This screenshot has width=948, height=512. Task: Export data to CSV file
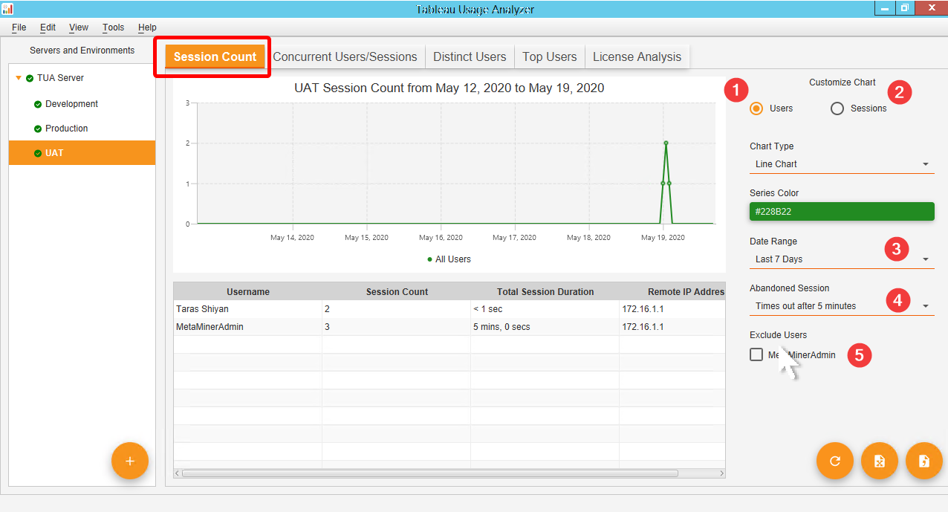[924, 461]
